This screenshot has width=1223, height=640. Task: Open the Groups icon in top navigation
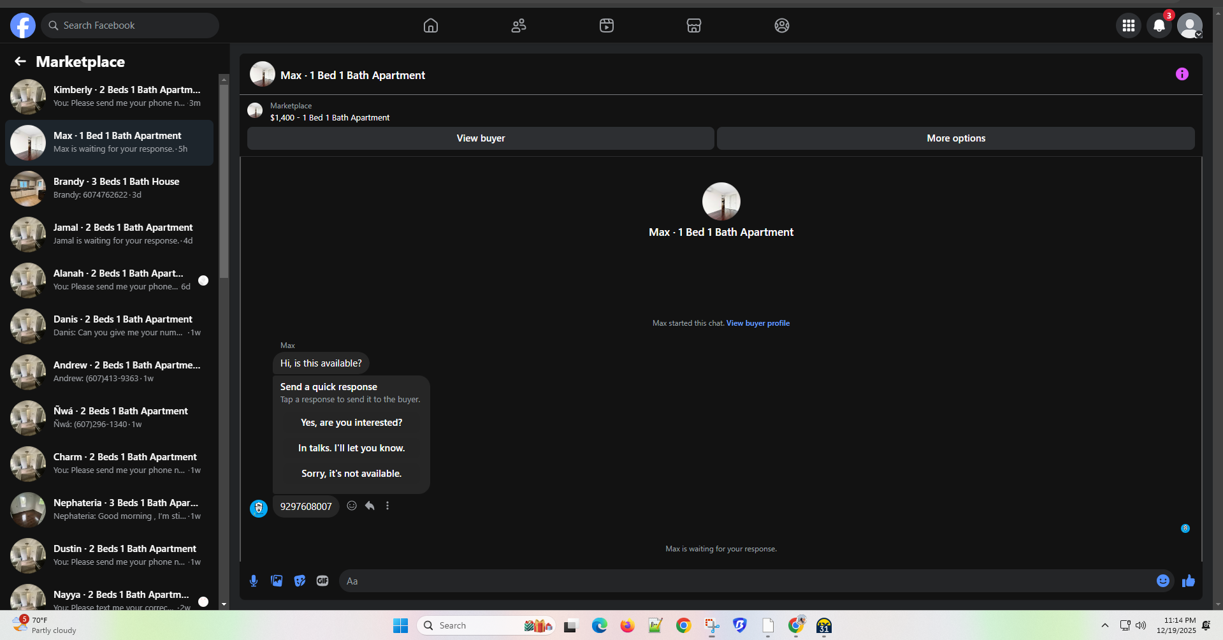[782, 25]
